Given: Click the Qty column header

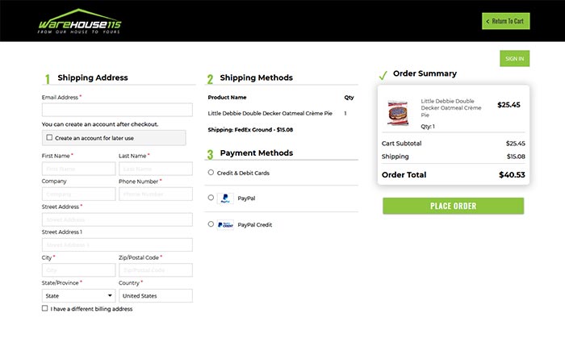Looking at the screenshot, I should click(x=349, y=98).
